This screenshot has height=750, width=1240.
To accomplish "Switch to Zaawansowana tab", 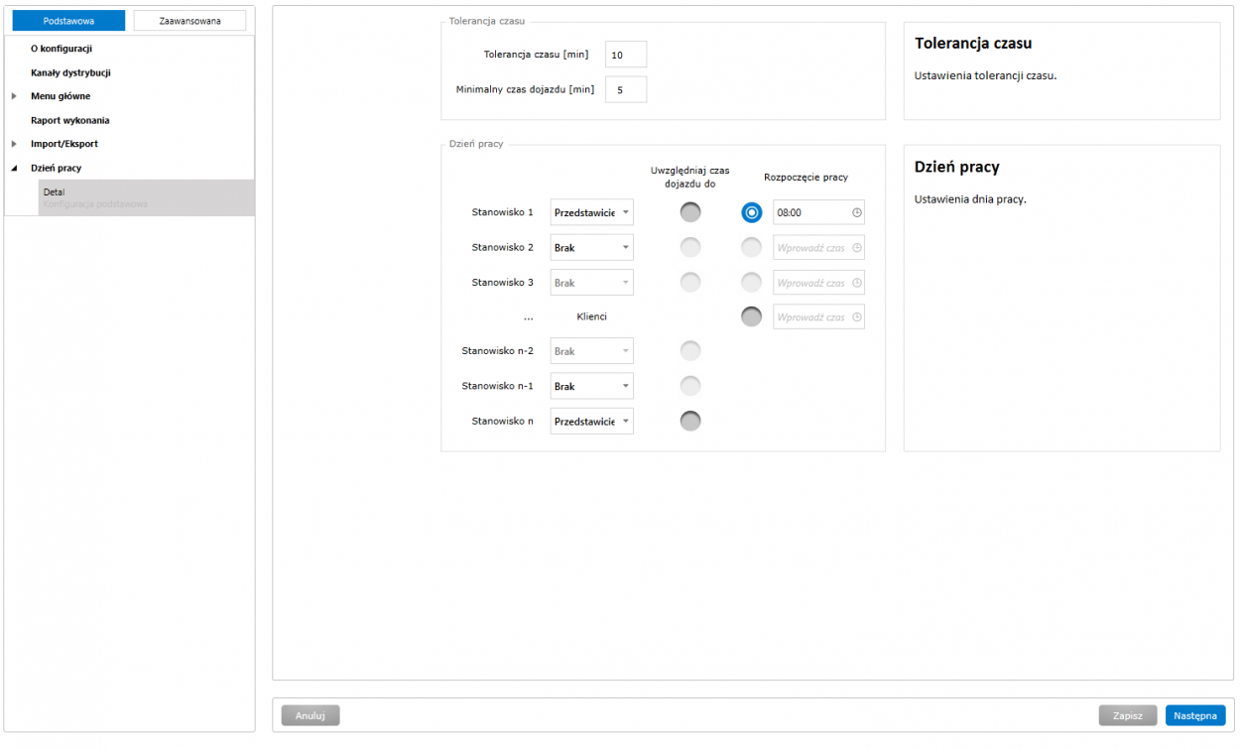I will click(x=189, y=21).
